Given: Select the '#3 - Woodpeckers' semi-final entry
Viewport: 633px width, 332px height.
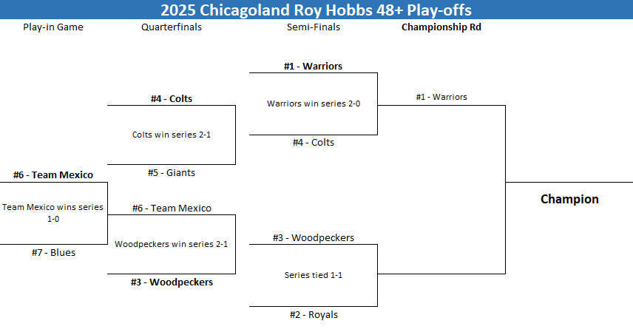Looking at the screenshot, I should click(314, 238).
